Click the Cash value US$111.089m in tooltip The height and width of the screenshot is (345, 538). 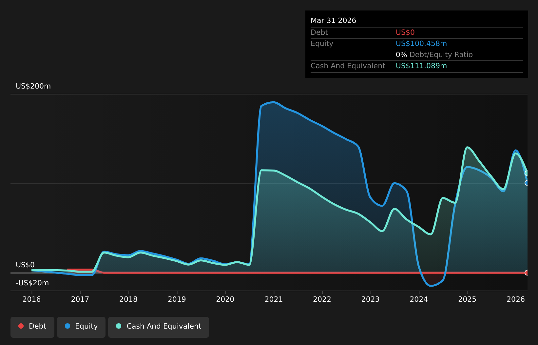[x=421, y=66]
